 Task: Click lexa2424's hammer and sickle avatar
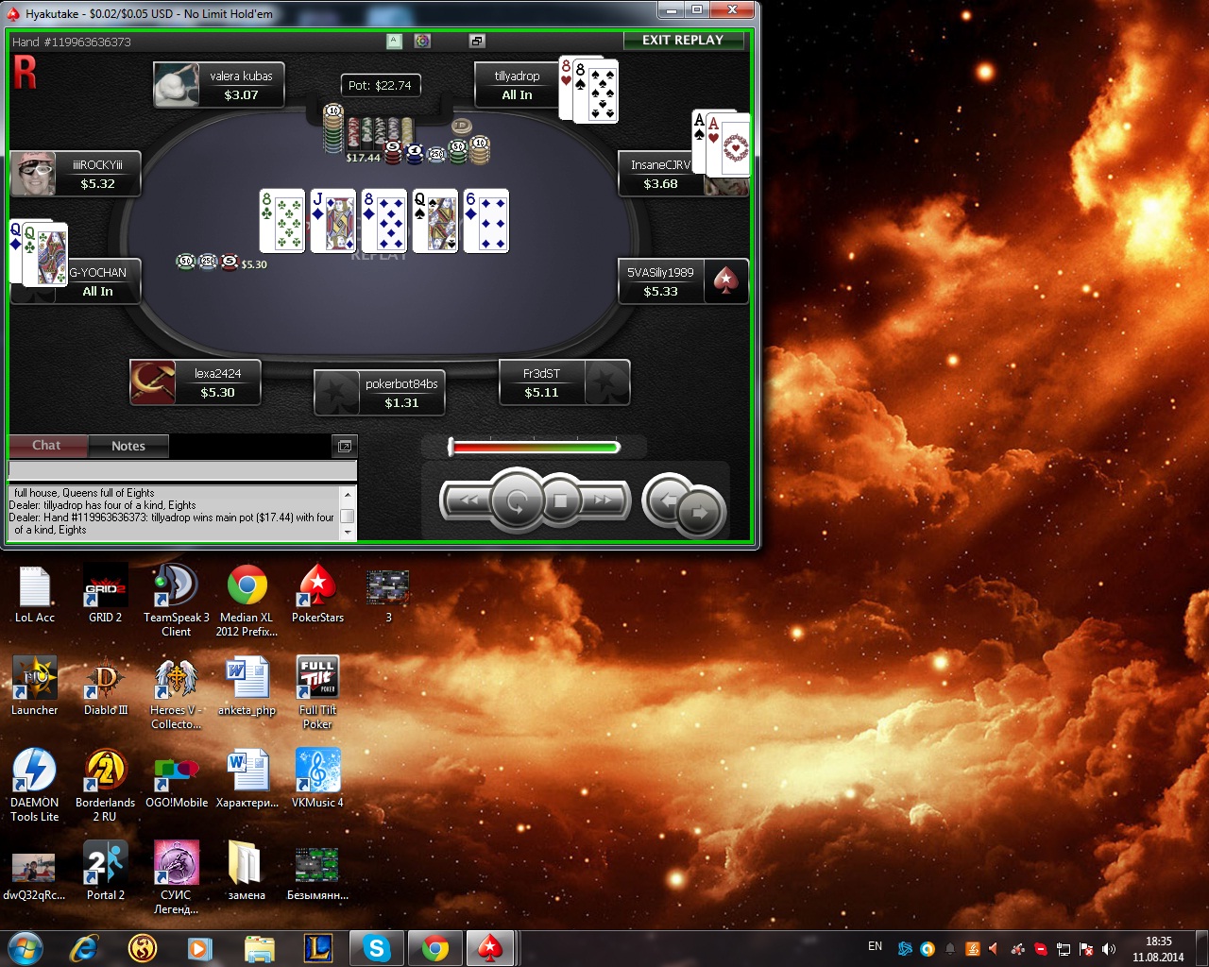pyautogui.click(x=153, y=382)
